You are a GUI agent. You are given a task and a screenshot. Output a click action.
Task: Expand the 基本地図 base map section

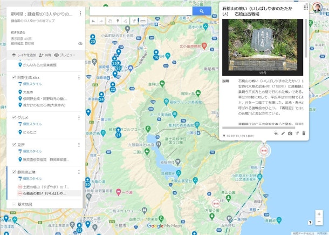(13, 205)
